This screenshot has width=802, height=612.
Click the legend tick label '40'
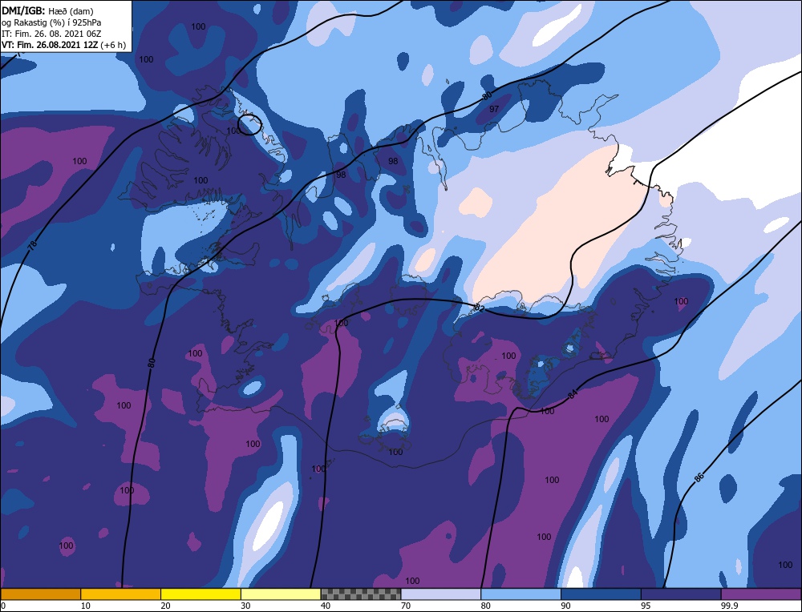pos(326,606)
